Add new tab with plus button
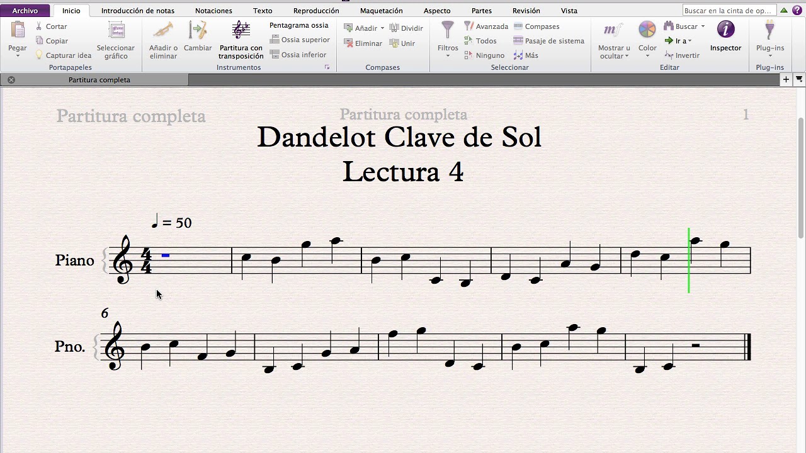Screen dimensions: 806x453 [x=786, y=79]
